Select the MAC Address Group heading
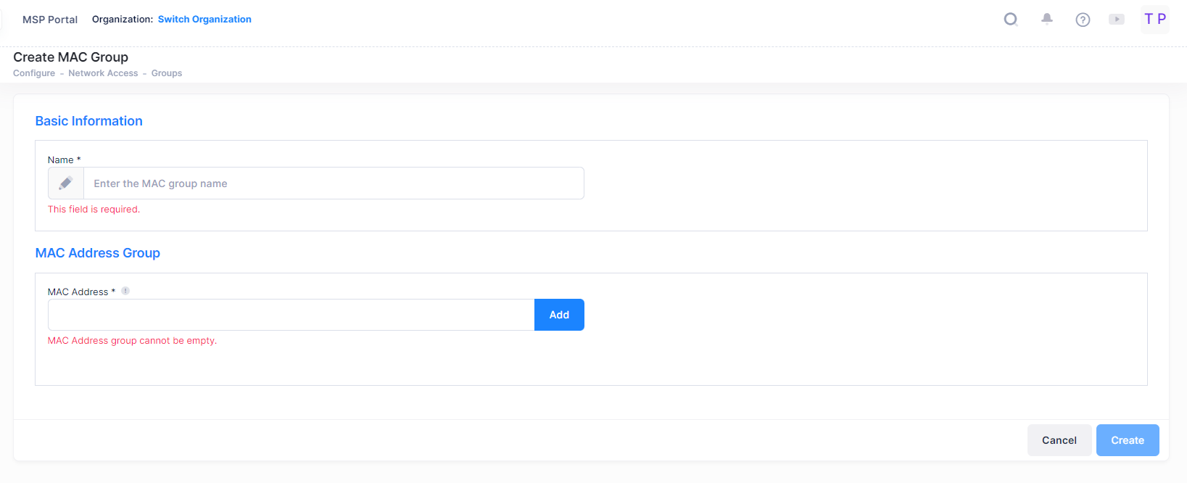This screenshot has height=483, width=1187. point(98,253)
